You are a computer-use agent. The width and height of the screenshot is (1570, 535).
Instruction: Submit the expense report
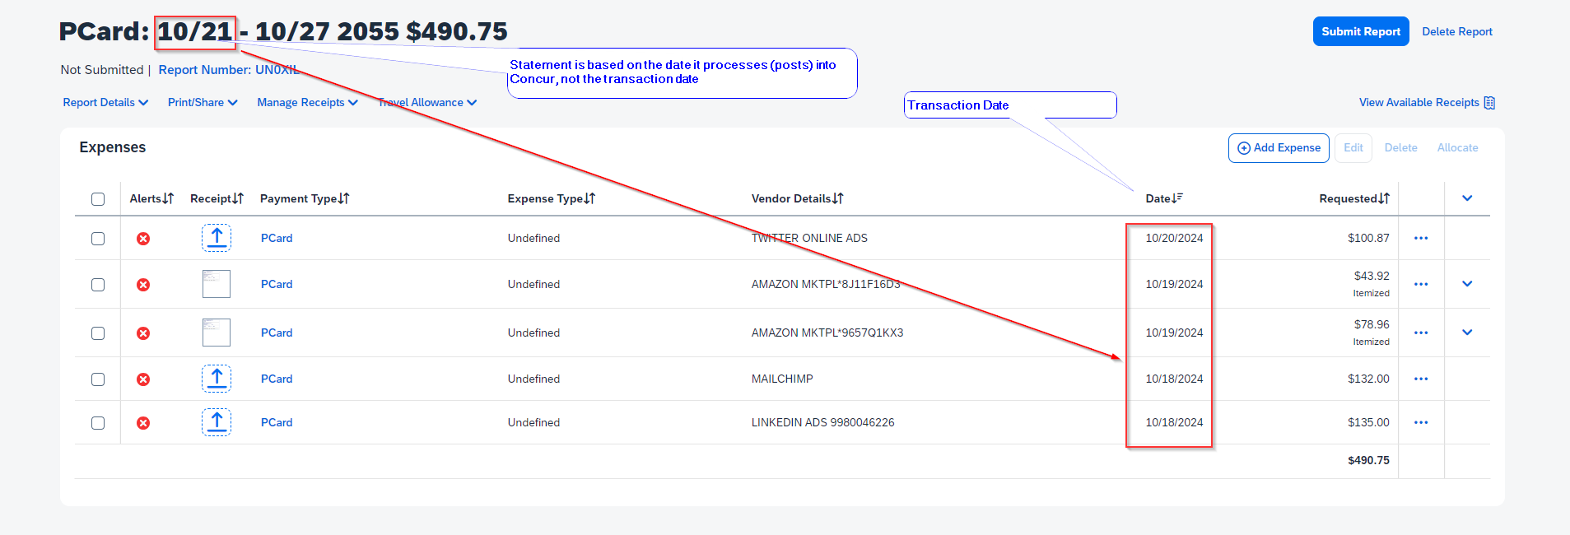point(1360,30)
